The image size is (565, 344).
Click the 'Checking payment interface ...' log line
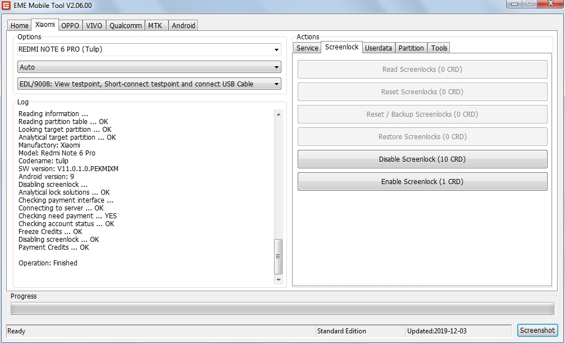pos(66,200)
